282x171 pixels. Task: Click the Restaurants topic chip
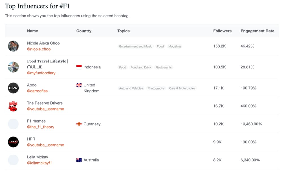click(164, 67)
